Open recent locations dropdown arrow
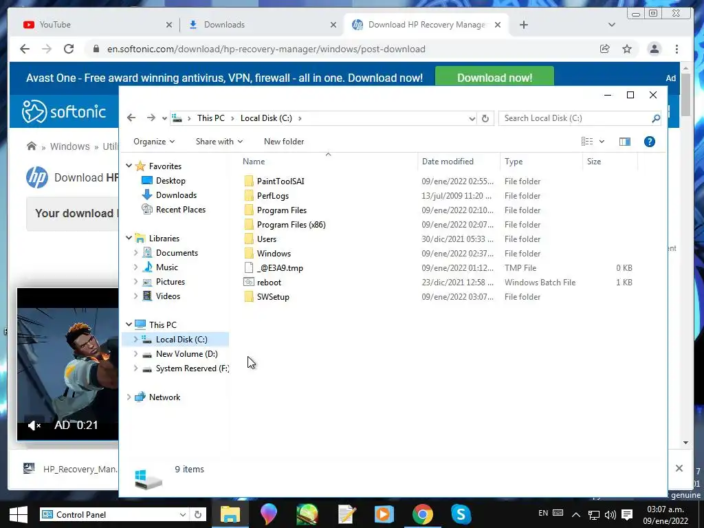Viewport: 704px width, 528px height. pyautogui.click(x=164, y=118)
